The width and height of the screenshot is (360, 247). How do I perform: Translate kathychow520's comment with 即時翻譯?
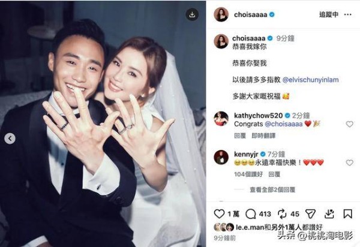click(263, 135)
